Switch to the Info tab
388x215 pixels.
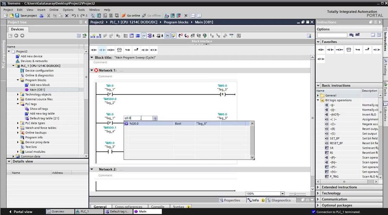256,200
